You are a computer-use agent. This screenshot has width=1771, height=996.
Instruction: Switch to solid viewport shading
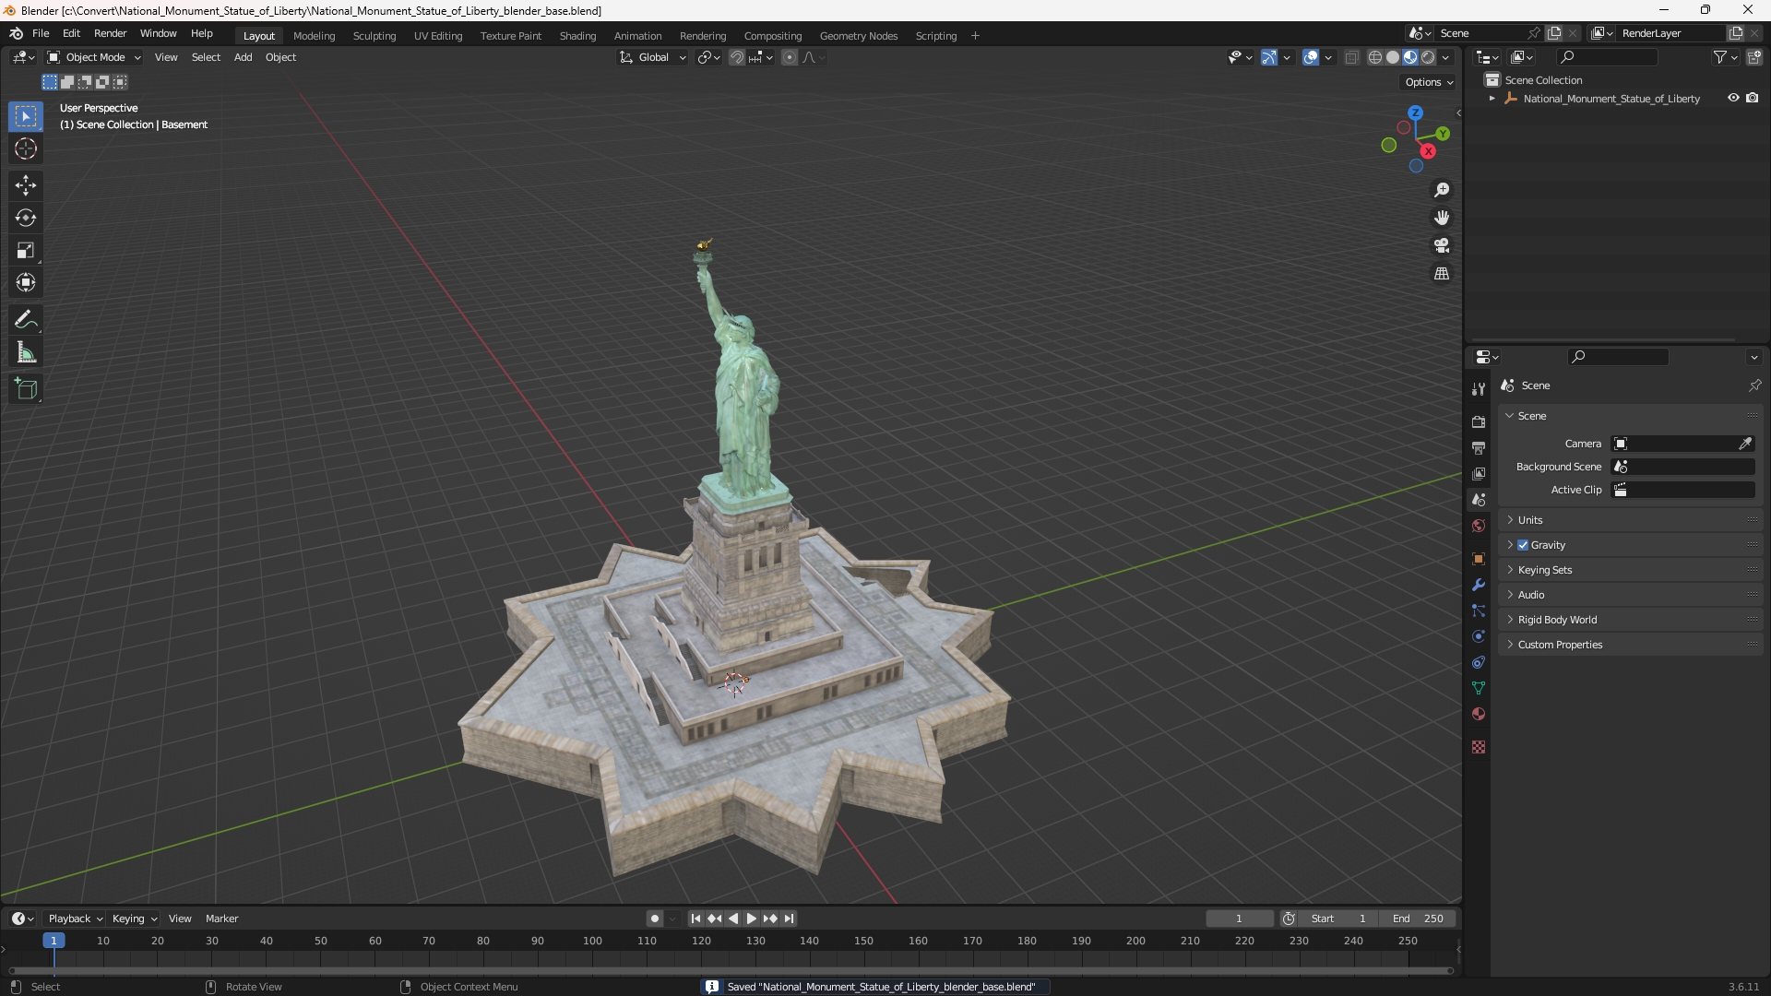[1393, 57]
